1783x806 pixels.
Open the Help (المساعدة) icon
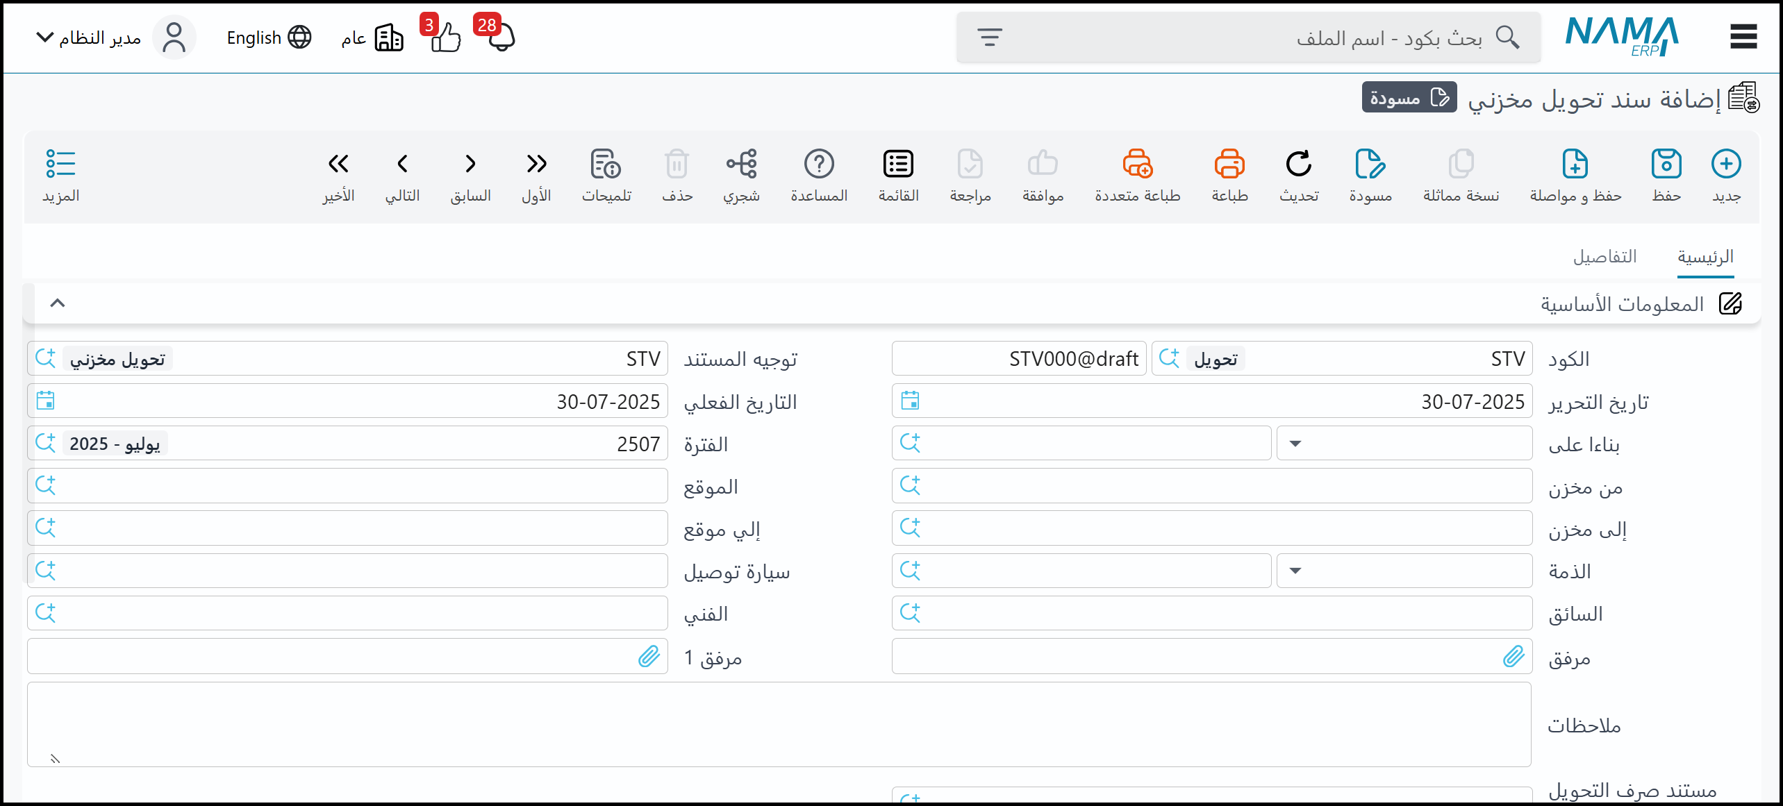tap(819, 165)
